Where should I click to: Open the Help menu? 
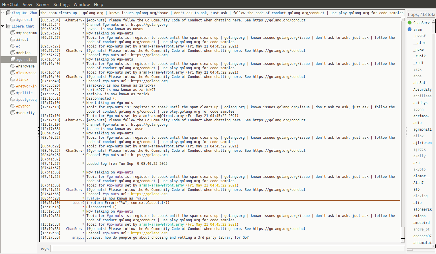coord(98,5)
